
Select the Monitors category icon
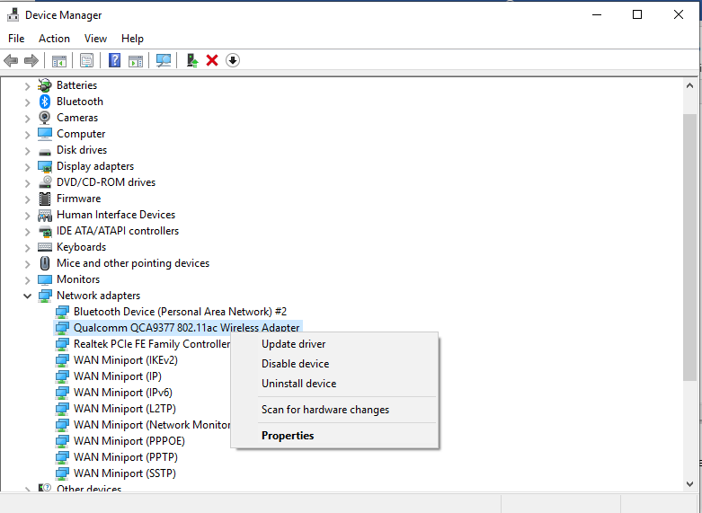[x=45, y=279]
